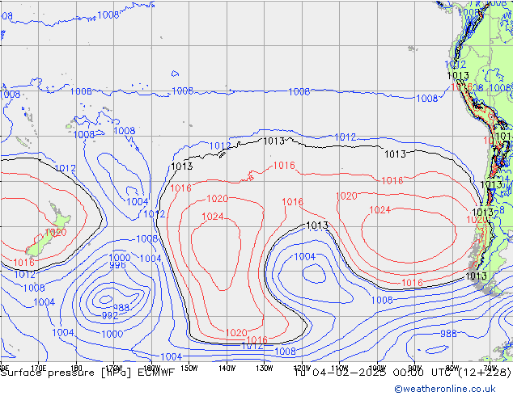Click the black 1013 label near 160W
Viewport: 513px width, 396px height.
tap(181, 166)
